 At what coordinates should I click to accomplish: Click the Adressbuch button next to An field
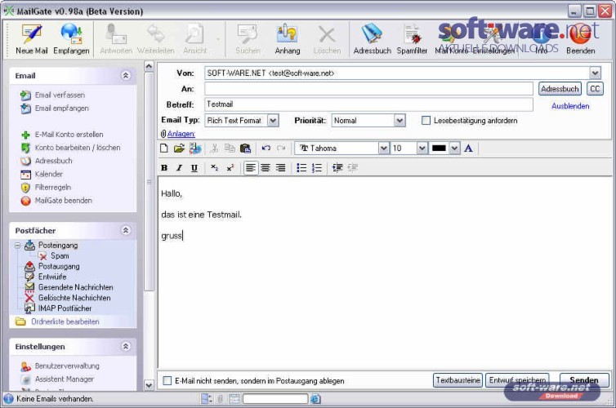tap(560, 89)
